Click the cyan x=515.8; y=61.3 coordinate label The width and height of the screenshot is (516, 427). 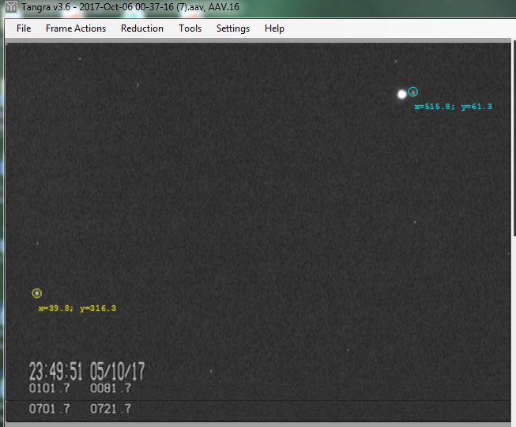tap(453, 107)
